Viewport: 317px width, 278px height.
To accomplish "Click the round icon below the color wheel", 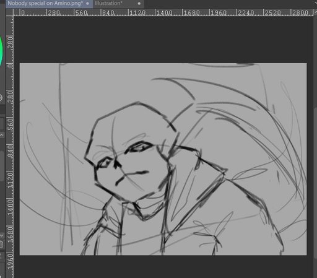I will [1, 97].
